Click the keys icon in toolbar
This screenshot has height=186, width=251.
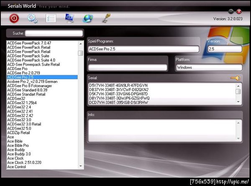pyautogui.click(x=106, y=18)
